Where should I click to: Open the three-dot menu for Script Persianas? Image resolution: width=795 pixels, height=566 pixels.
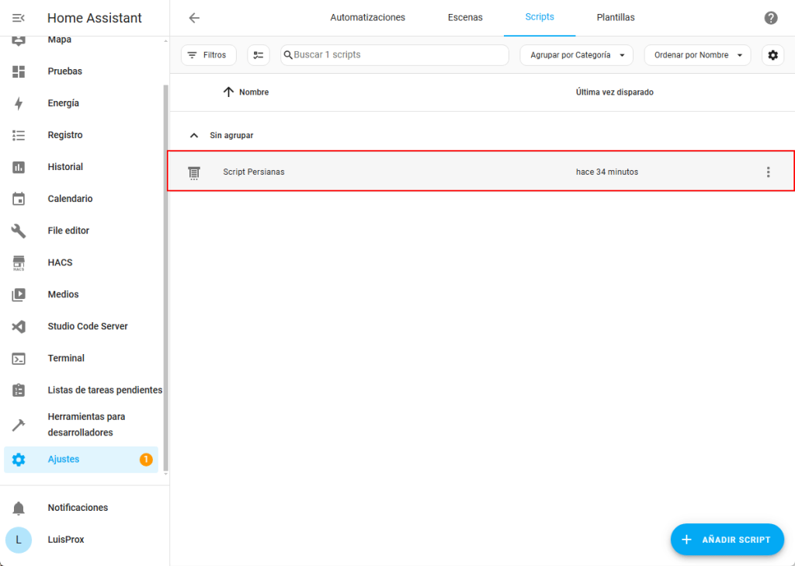(768, 172)
